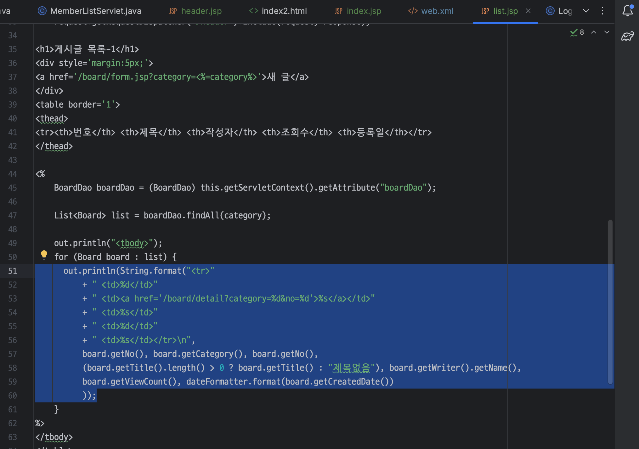The height and width of the screenshot is (449, 639).
Task: Switch to the index2.html tab
Action: point(284,11)
